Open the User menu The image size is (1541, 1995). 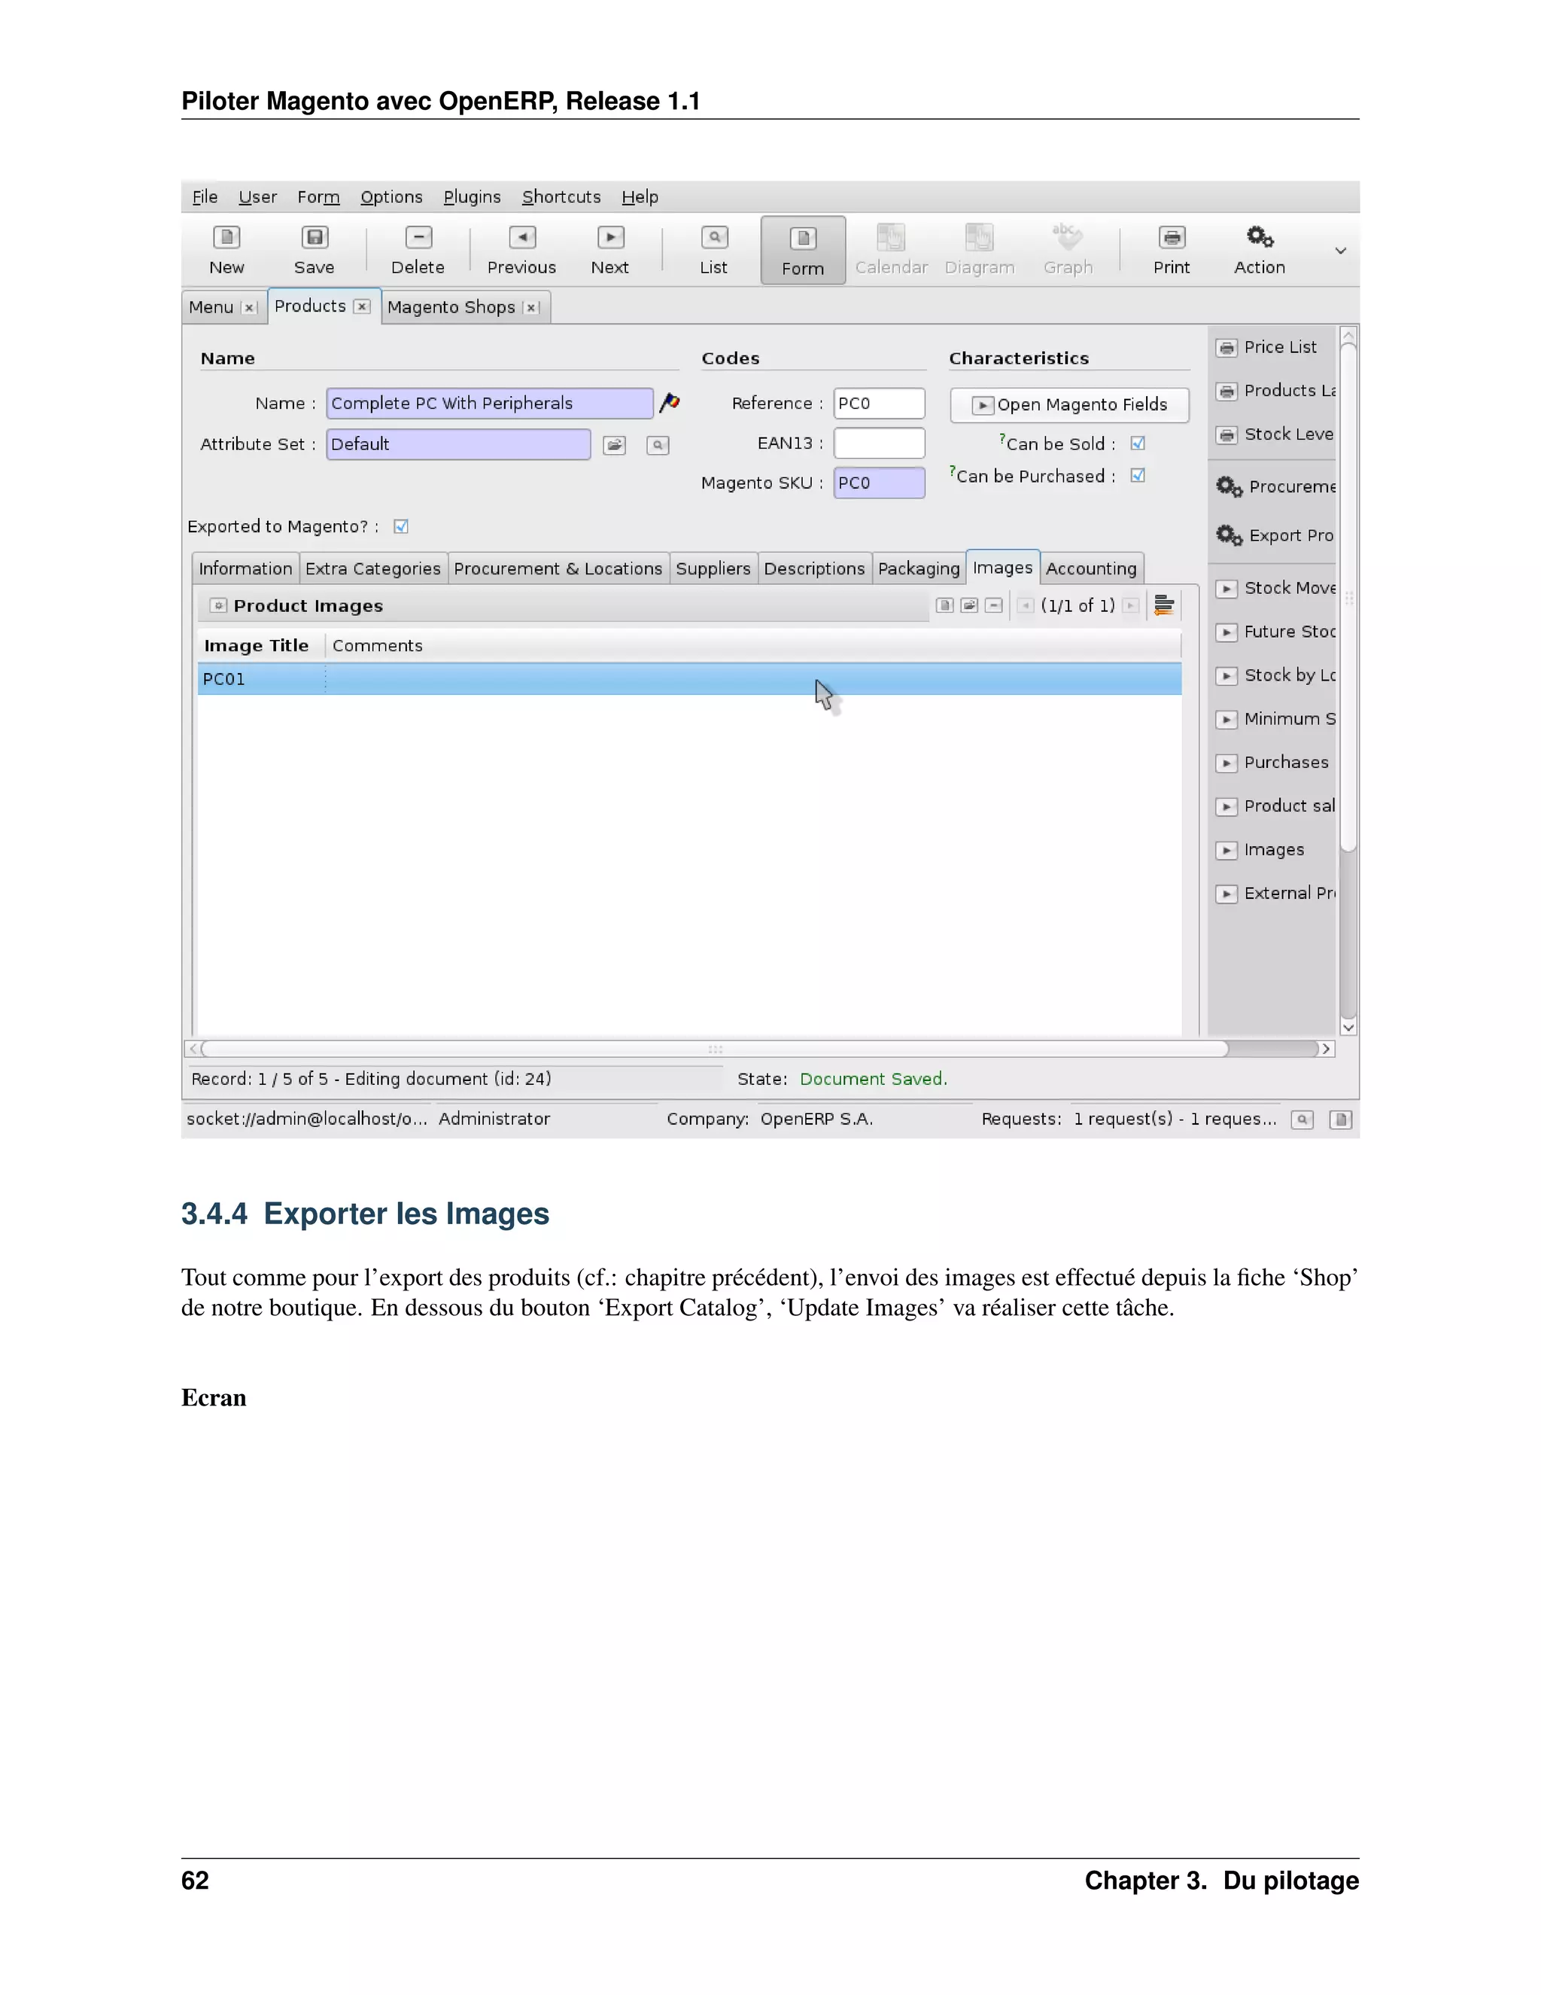tap(257, 196)
